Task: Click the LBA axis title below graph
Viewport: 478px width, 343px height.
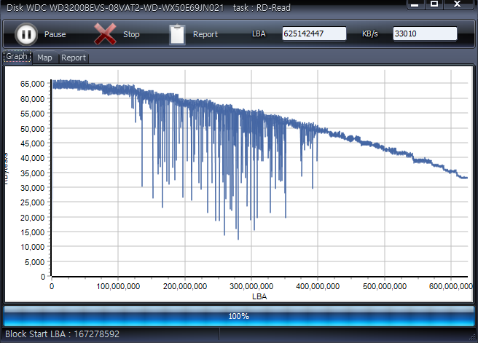Action: click(x=259, y=296)
